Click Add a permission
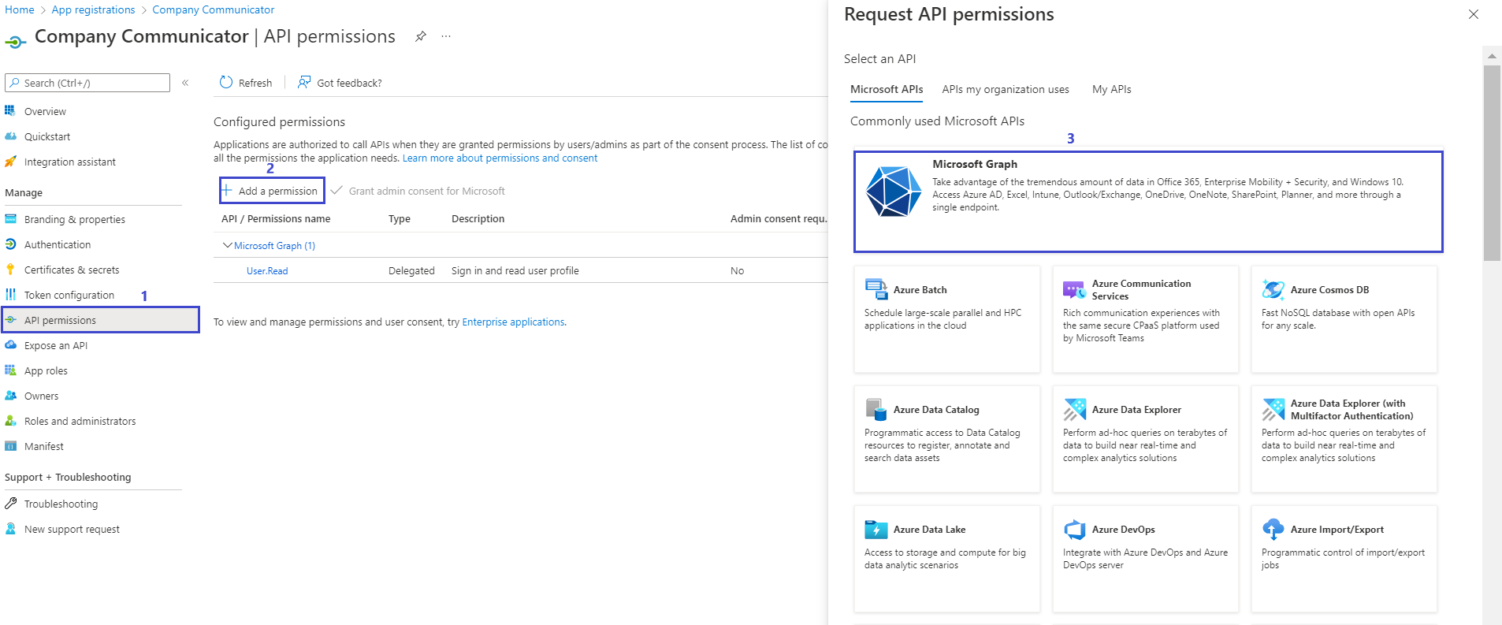Image resolution: width=1502 pixels, height=625 pixels. click(272, 191)
